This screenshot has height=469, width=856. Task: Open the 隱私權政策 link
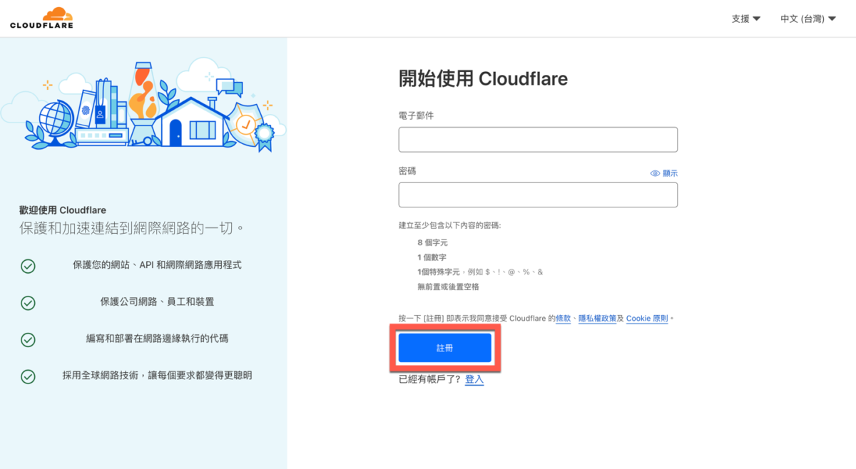(x=597, y=319)
